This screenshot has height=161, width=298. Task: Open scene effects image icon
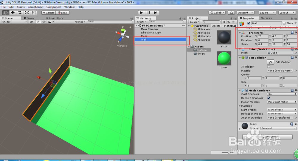point(50,22)
